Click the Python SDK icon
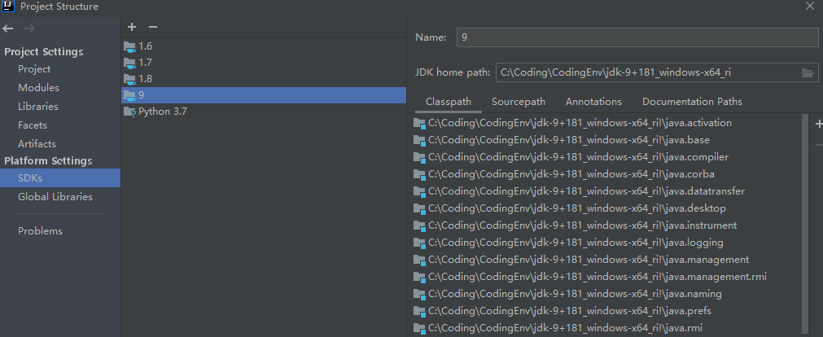The width and height of the screenshot is (823, 337). click(x=129, y=112)
